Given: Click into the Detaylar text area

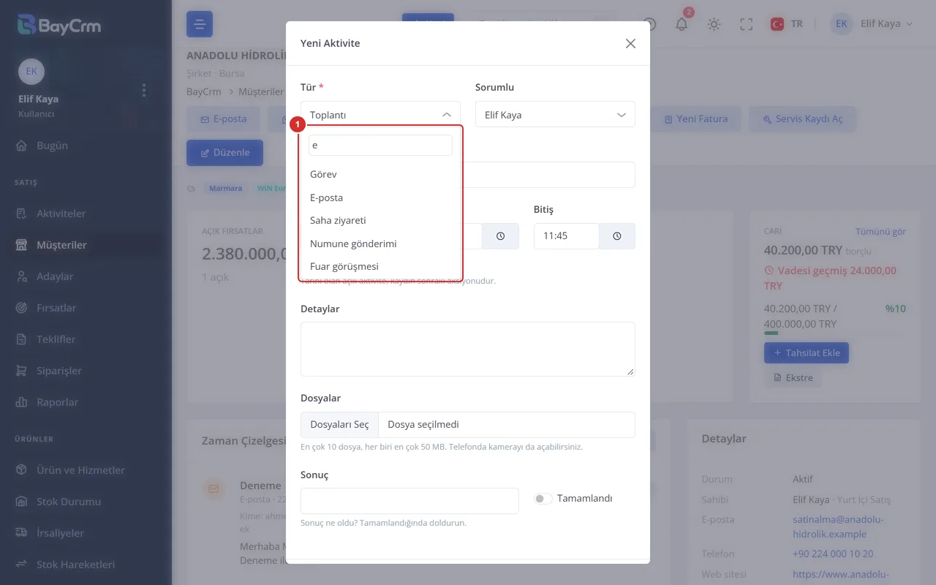Looking at the screenshot, I should (x=468, y=349).
